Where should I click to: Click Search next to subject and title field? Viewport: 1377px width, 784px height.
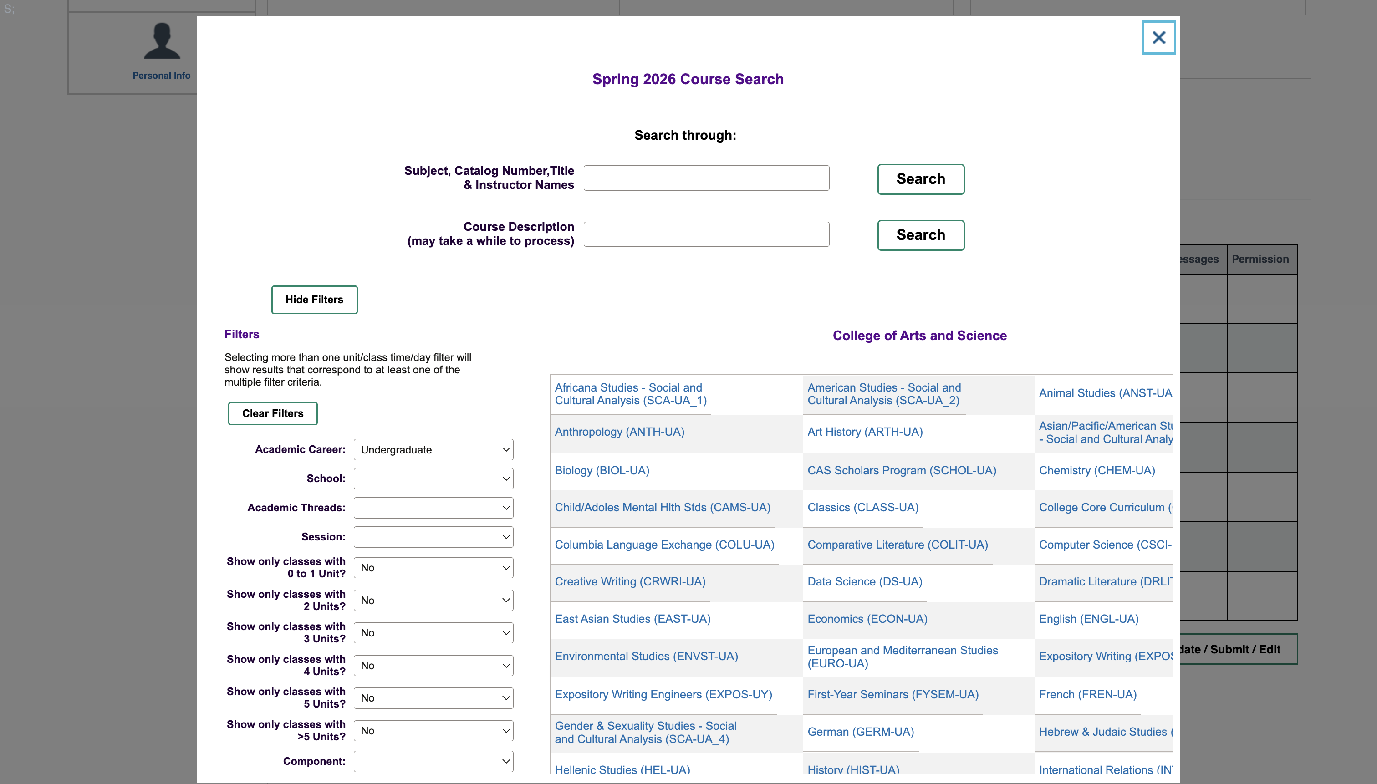click(920, 179)
